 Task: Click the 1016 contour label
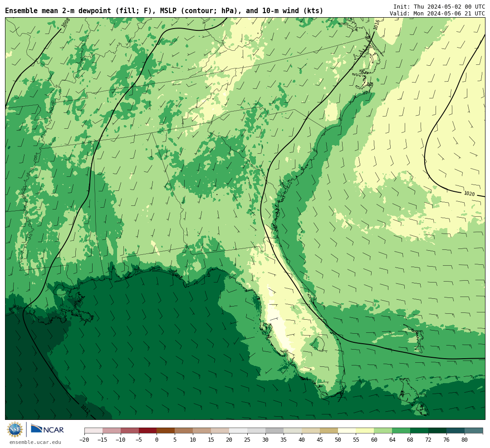click(x=377, y=24)
